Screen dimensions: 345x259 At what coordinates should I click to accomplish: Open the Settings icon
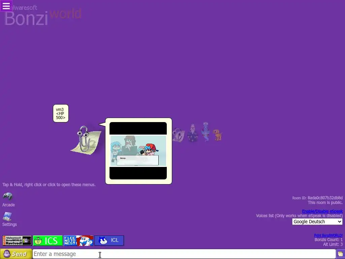coord(7,217)
